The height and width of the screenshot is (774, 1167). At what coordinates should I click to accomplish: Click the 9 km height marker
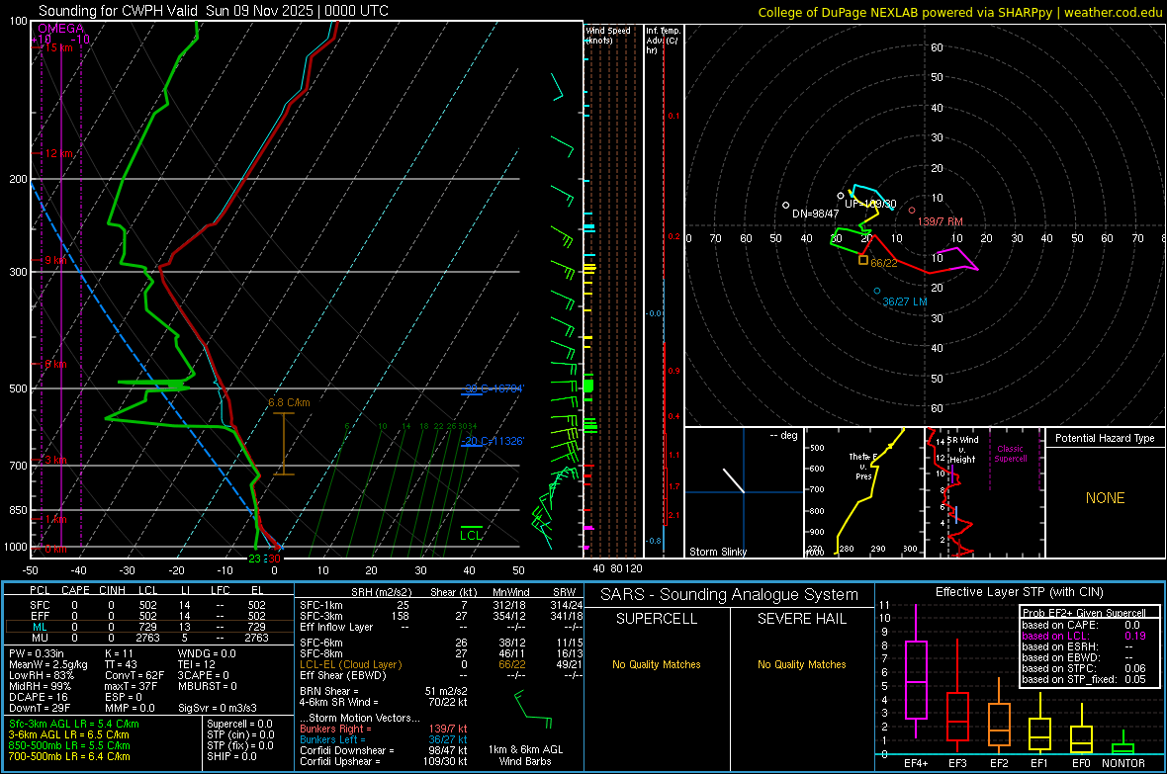click(x=55, y=260)
